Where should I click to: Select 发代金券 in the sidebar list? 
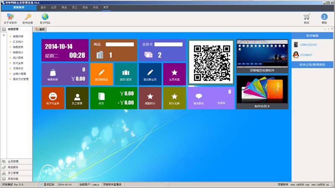coord(18,63)
